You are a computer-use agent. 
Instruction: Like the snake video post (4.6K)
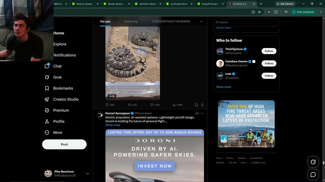point(155,105)
